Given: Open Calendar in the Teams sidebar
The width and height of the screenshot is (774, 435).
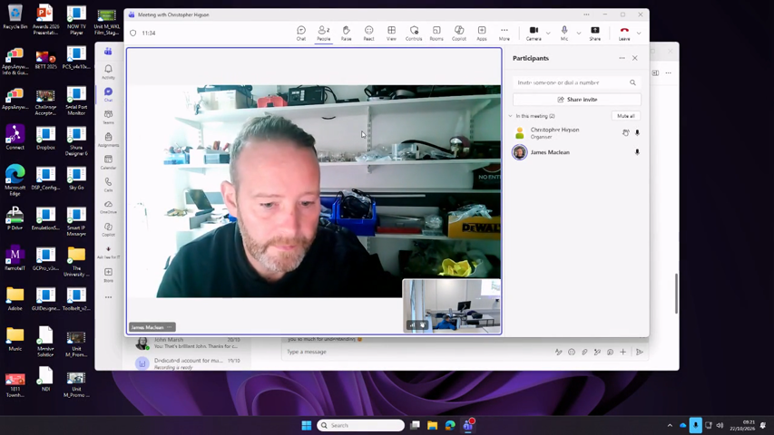Looking at the screenshot, I should pos(108,162).
